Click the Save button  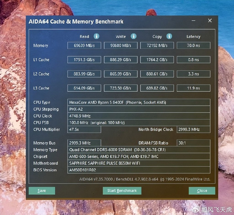[42, 191]
